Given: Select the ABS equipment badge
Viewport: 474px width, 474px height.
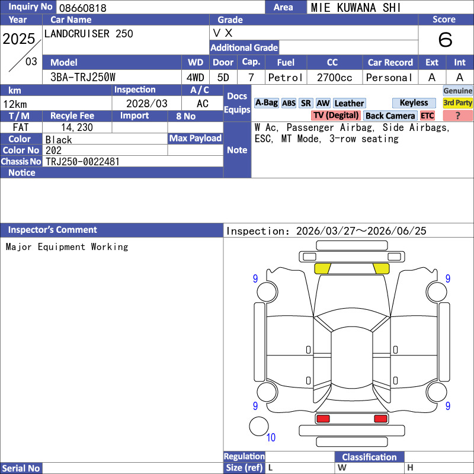Looking at the screenshot, I should tap(289, 103).
